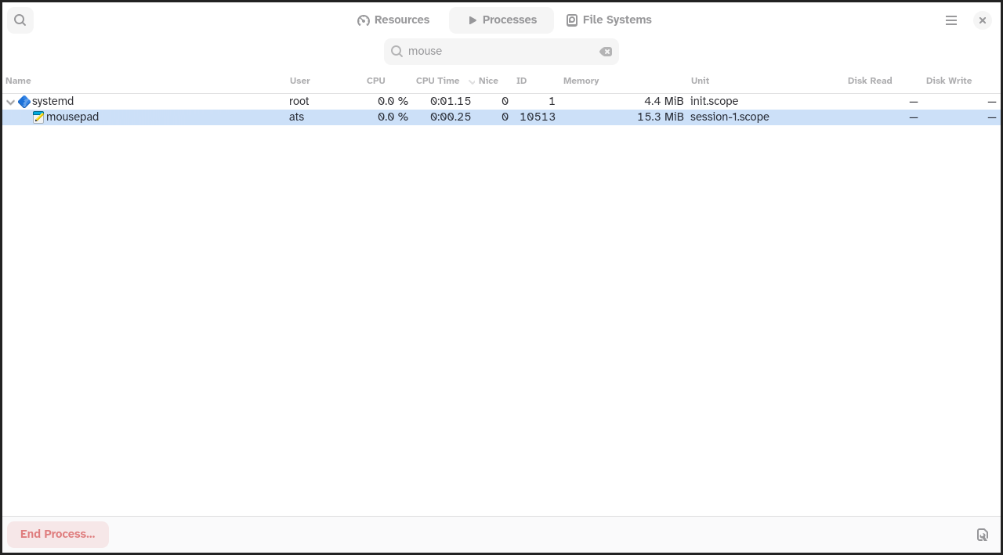Focus the search field containing mouse
This screenshot has height=555, width=1003.
501,52
